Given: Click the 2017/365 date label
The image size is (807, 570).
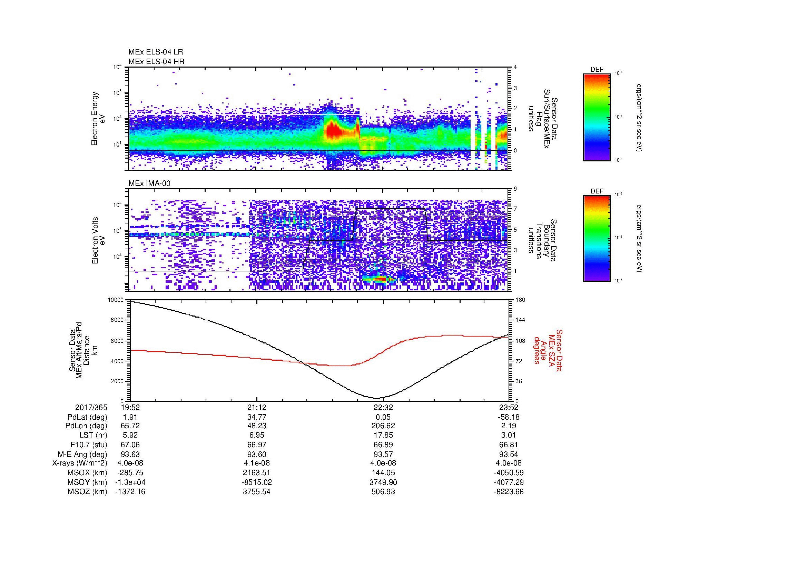Looking at the screenshot, I should 91,407.
